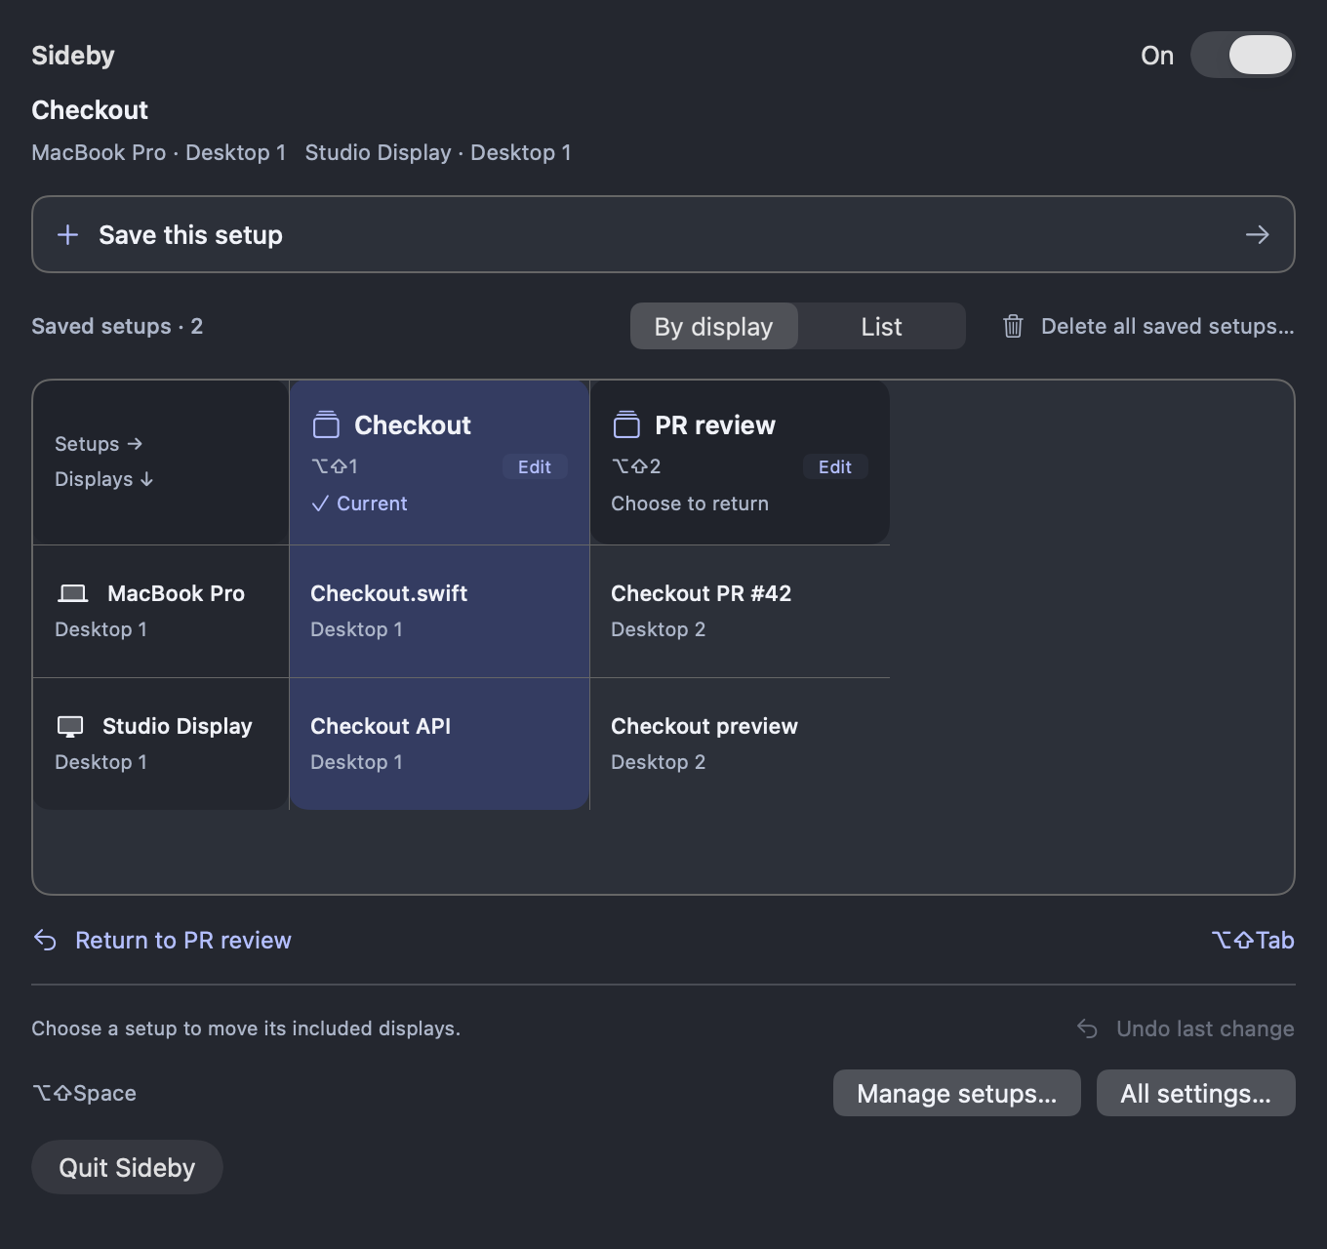
Task: Click the monitor icon for Studio Display
Action: click(x=70, y=726)
